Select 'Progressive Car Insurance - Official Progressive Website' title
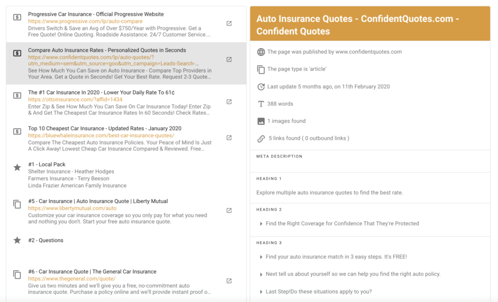Viewport: 498px width, 302px height. pyautogui.click(x=96, y=14)
